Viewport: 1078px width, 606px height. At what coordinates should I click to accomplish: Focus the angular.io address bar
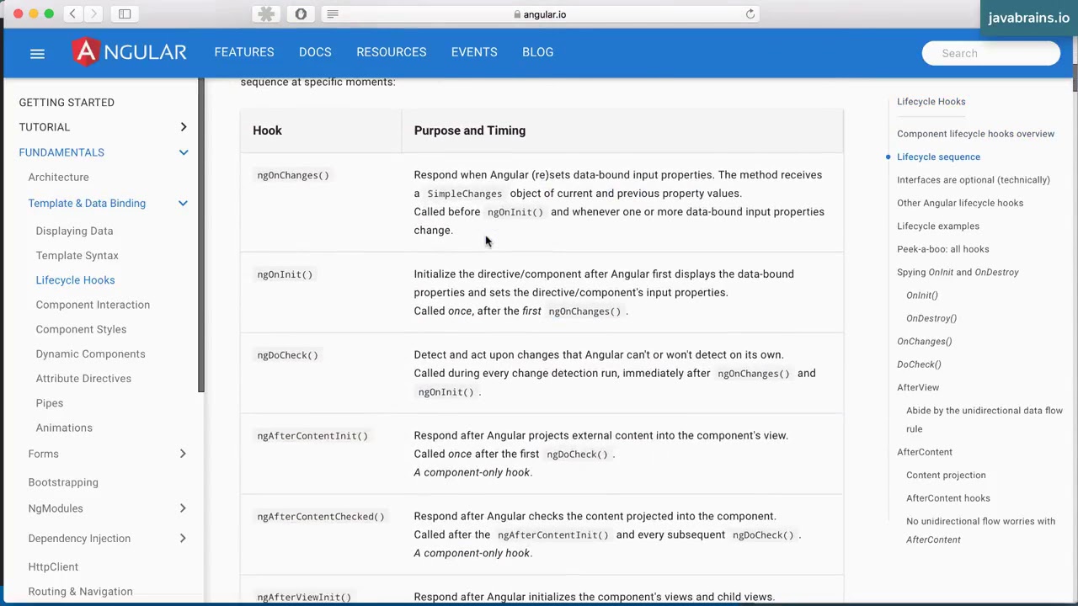click(539, 14)
